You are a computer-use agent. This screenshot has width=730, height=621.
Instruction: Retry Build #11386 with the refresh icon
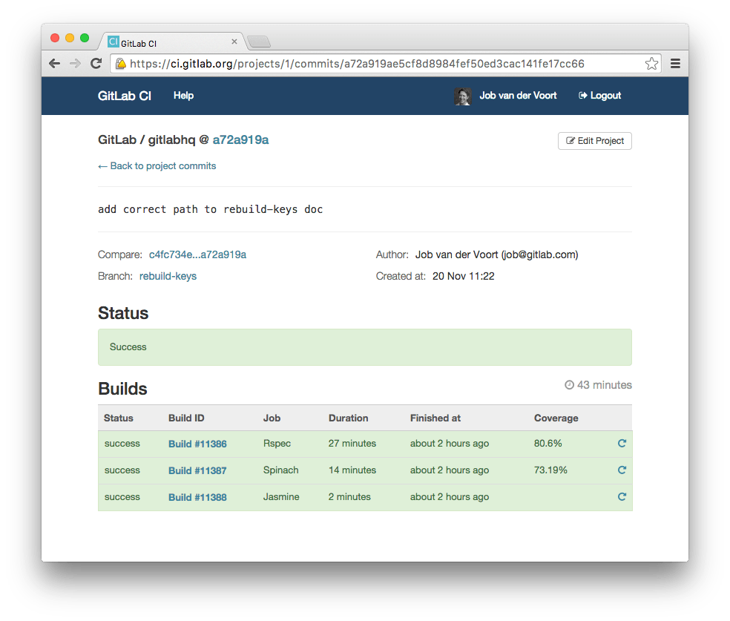(x=622, y=443)
